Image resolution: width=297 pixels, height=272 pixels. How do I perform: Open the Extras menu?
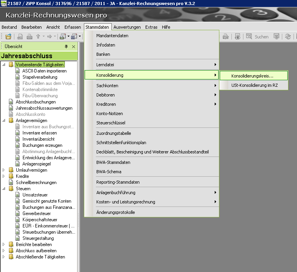151,27
